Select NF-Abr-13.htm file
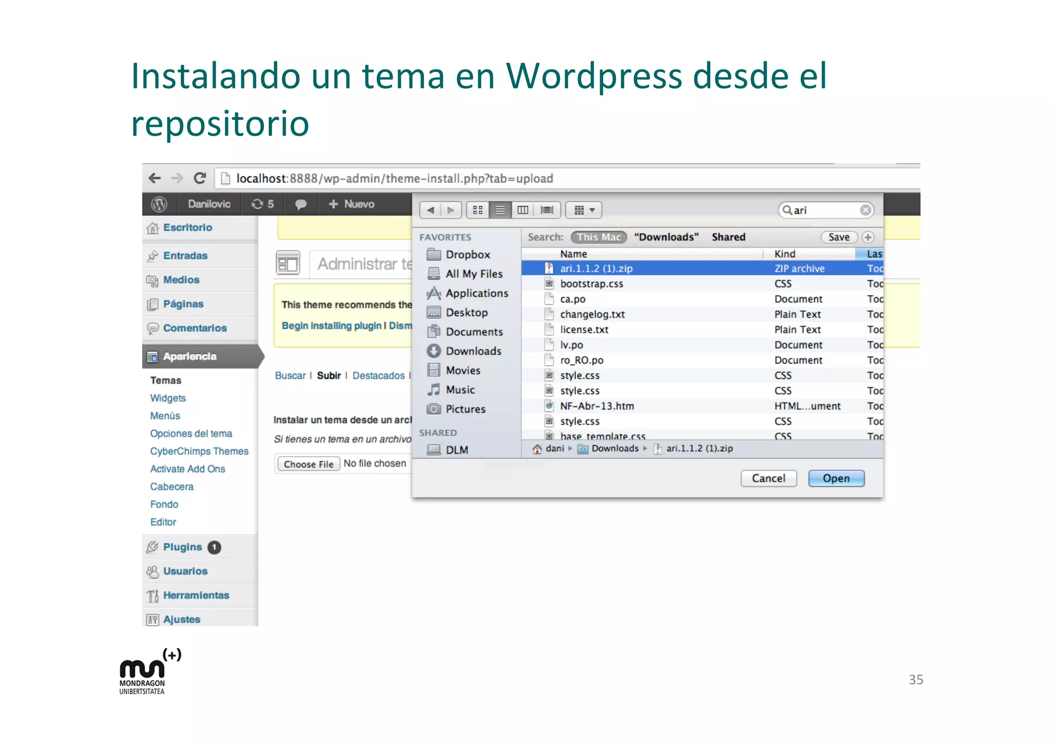 click(x=702, y=406)
